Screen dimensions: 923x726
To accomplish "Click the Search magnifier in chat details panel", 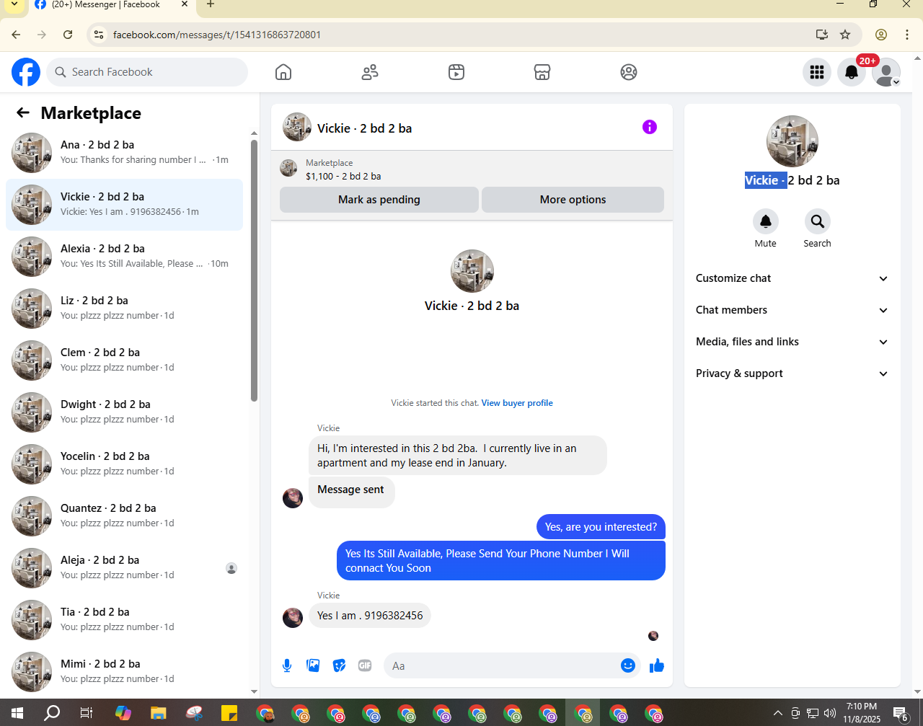I will click(x=818, y=221).
